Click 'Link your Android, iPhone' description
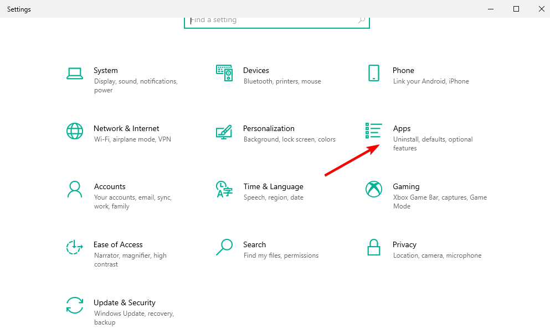Screen dimensions: 550x334 [x=431, y=81]
